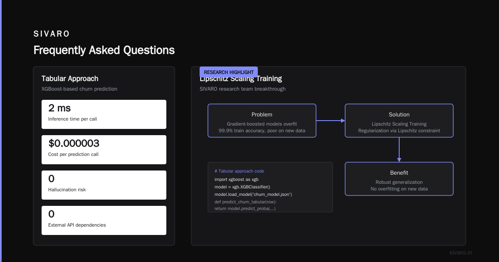The height and width of the screenshot is (262, 499).
Task: Click the Regularization via Lipschitz constraint line
Action: tap(399, 131)
